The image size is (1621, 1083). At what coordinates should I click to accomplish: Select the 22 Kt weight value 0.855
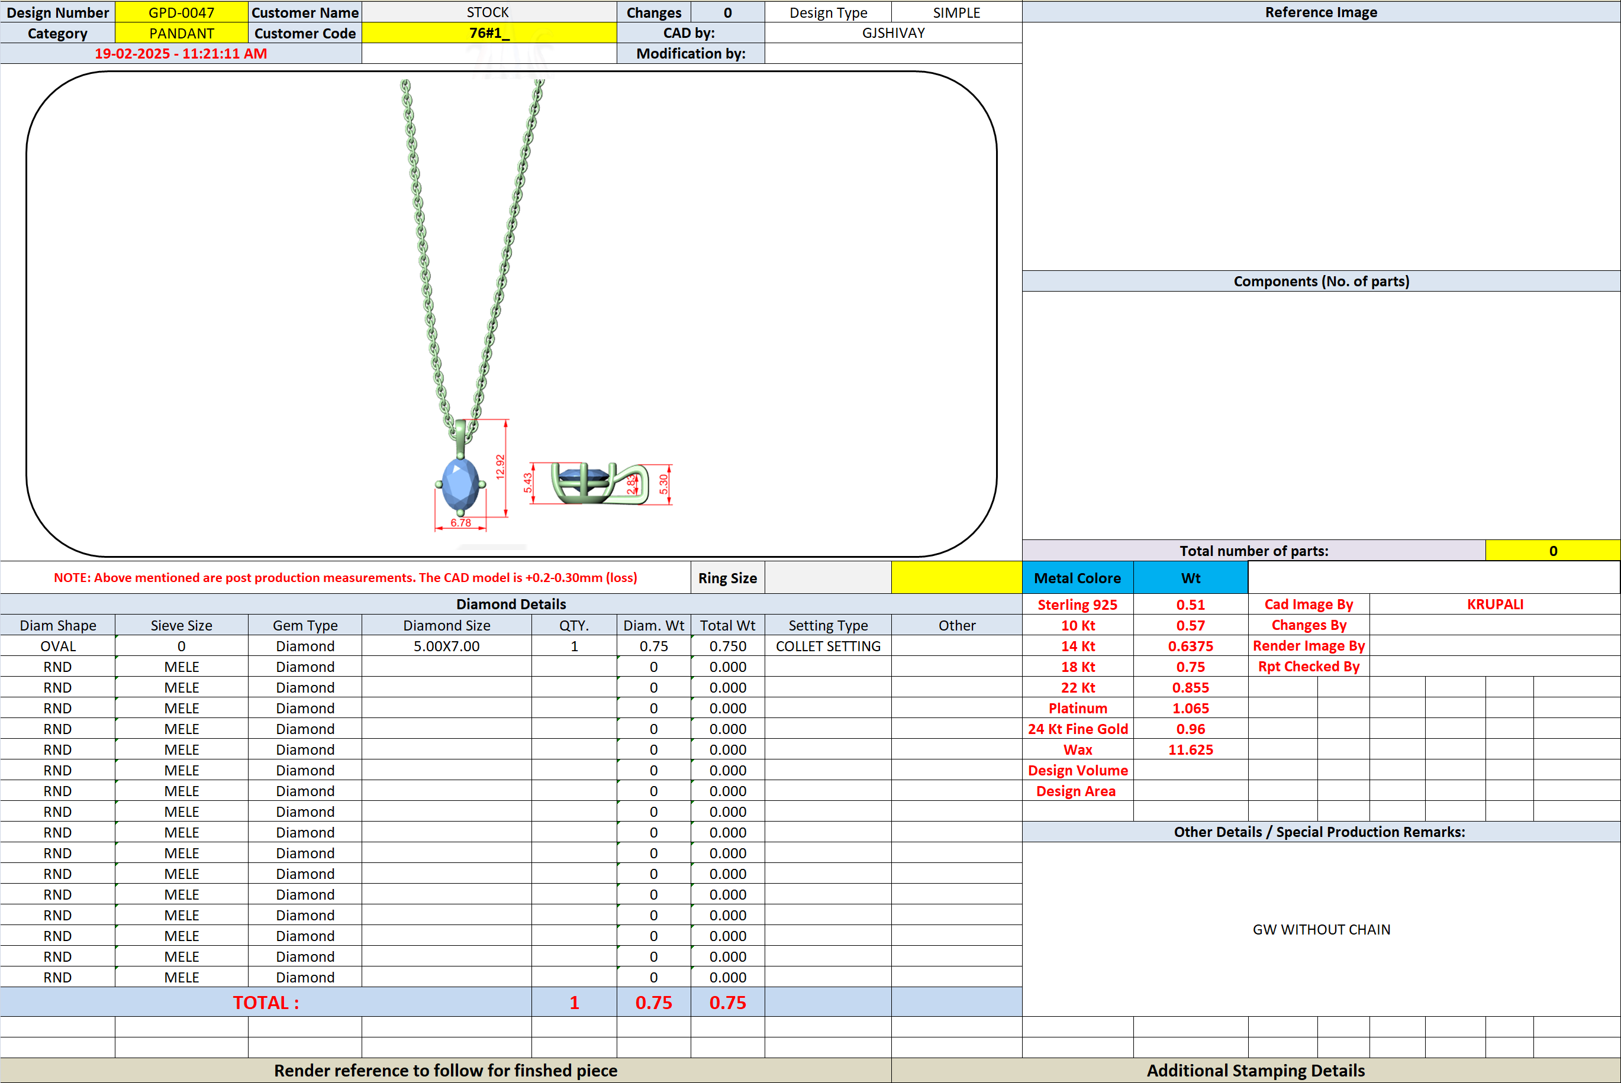click(1191, 687)
